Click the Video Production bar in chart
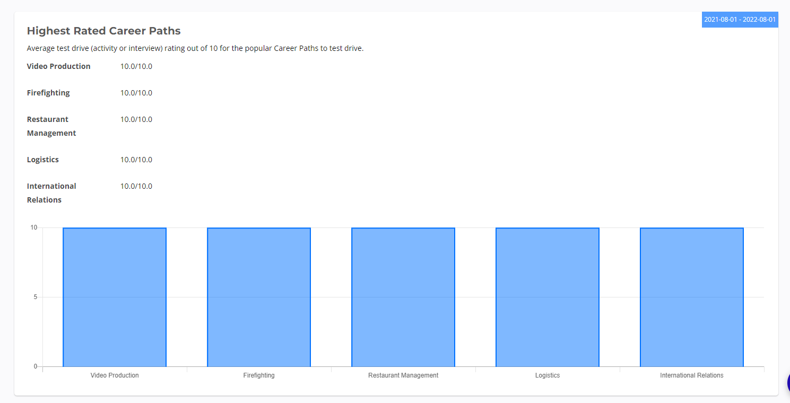This screenshot has height=403, width=790. pos(115,297)
